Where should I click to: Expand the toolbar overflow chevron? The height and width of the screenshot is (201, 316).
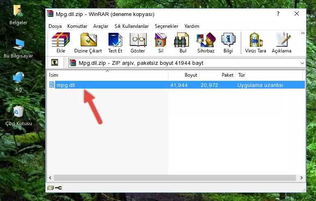[x=302, y=33]
